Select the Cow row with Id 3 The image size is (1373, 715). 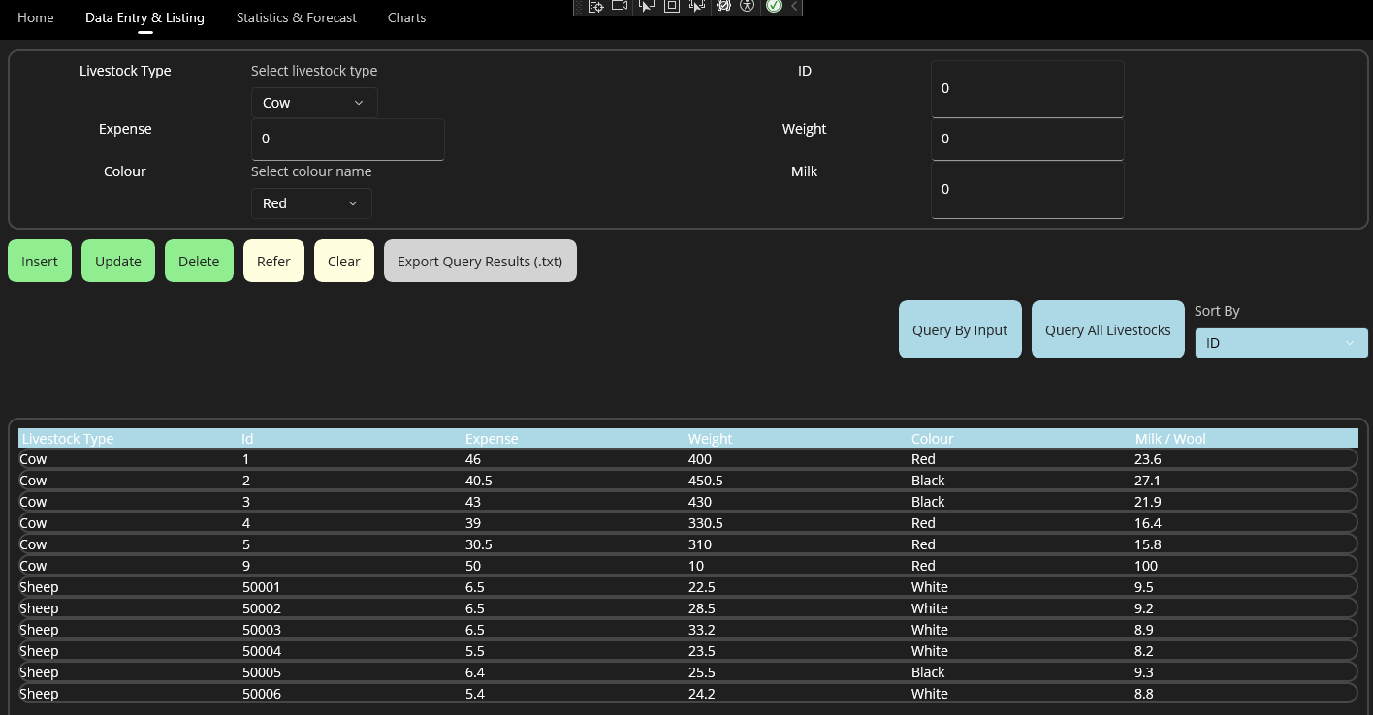click(x=687, y=502)
